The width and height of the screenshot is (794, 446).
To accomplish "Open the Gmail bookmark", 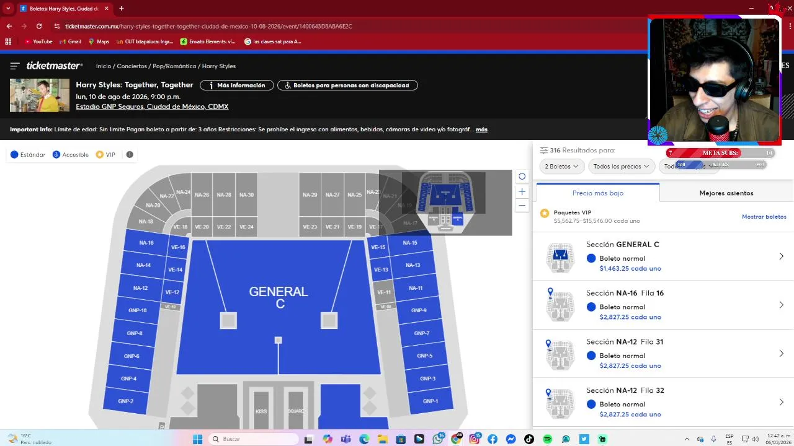I will coord(70,42).
